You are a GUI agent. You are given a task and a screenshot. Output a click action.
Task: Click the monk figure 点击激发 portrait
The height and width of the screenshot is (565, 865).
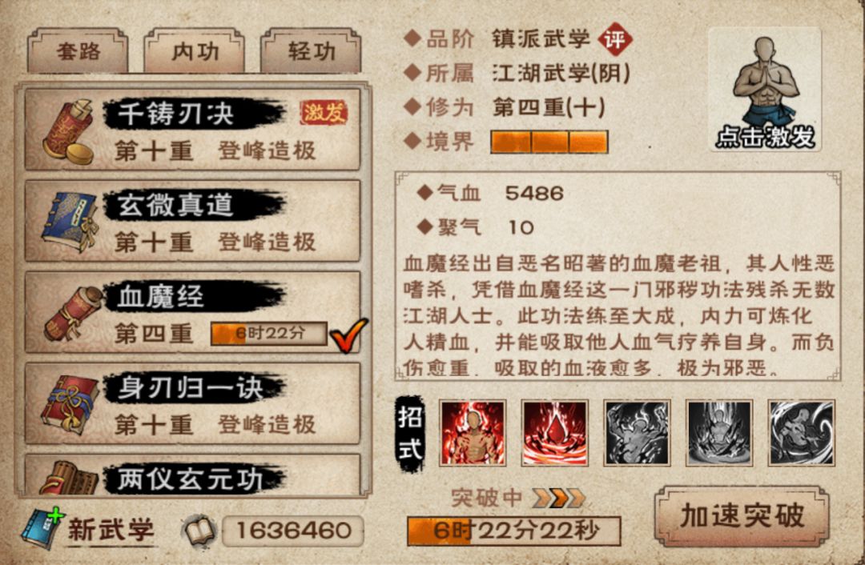coord(765,90)
